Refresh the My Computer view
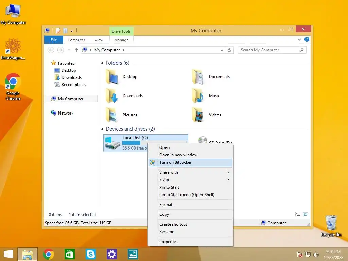This screenshot has height=261, width=348. pyautogui.click(x=229, y=50)
